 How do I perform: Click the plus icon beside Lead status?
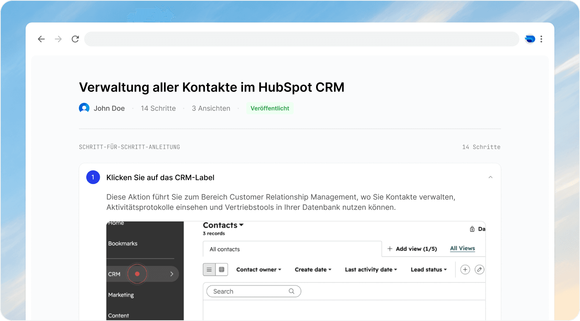465,270
